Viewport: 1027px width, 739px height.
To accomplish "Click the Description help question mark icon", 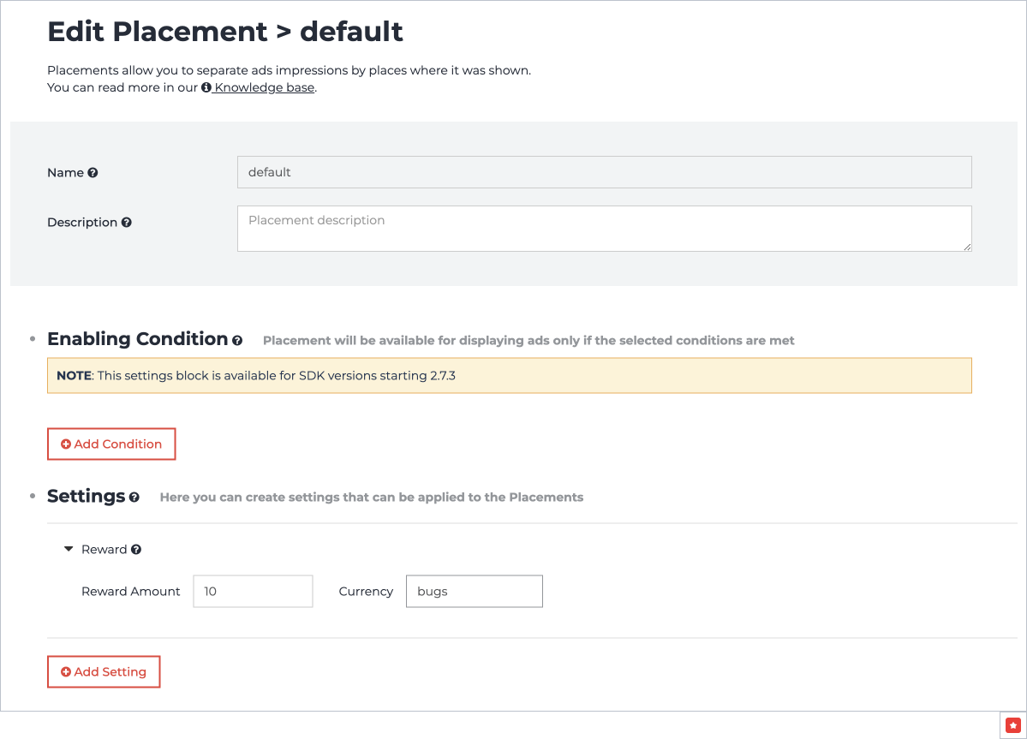I will point(126,223).
